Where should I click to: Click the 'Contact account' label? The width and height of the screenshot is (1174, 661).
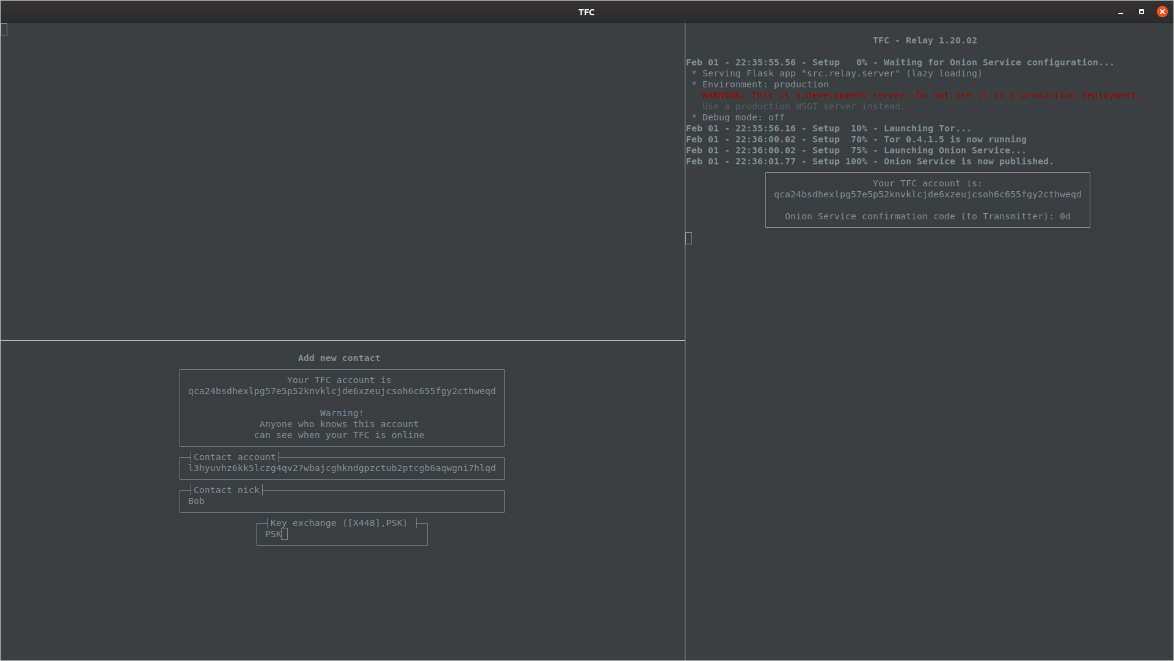tap(235, 457)
